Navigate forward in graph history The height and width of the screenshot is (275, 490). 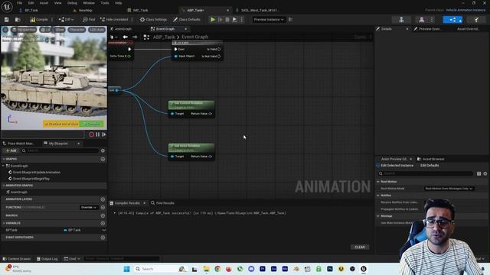135,37
